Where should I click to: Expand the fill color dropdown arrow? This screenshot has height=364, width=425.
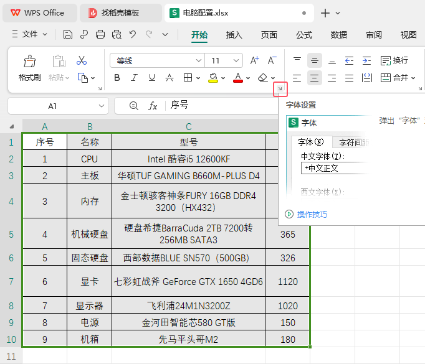[x=223, y=78]
